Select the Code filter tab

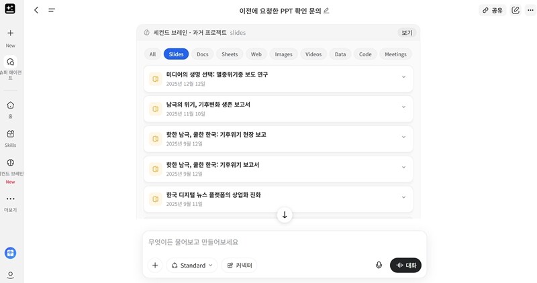(365, 54)
